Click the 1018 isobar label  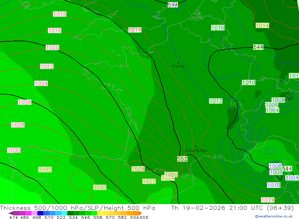pyautogui.click(x=54, y=30)
